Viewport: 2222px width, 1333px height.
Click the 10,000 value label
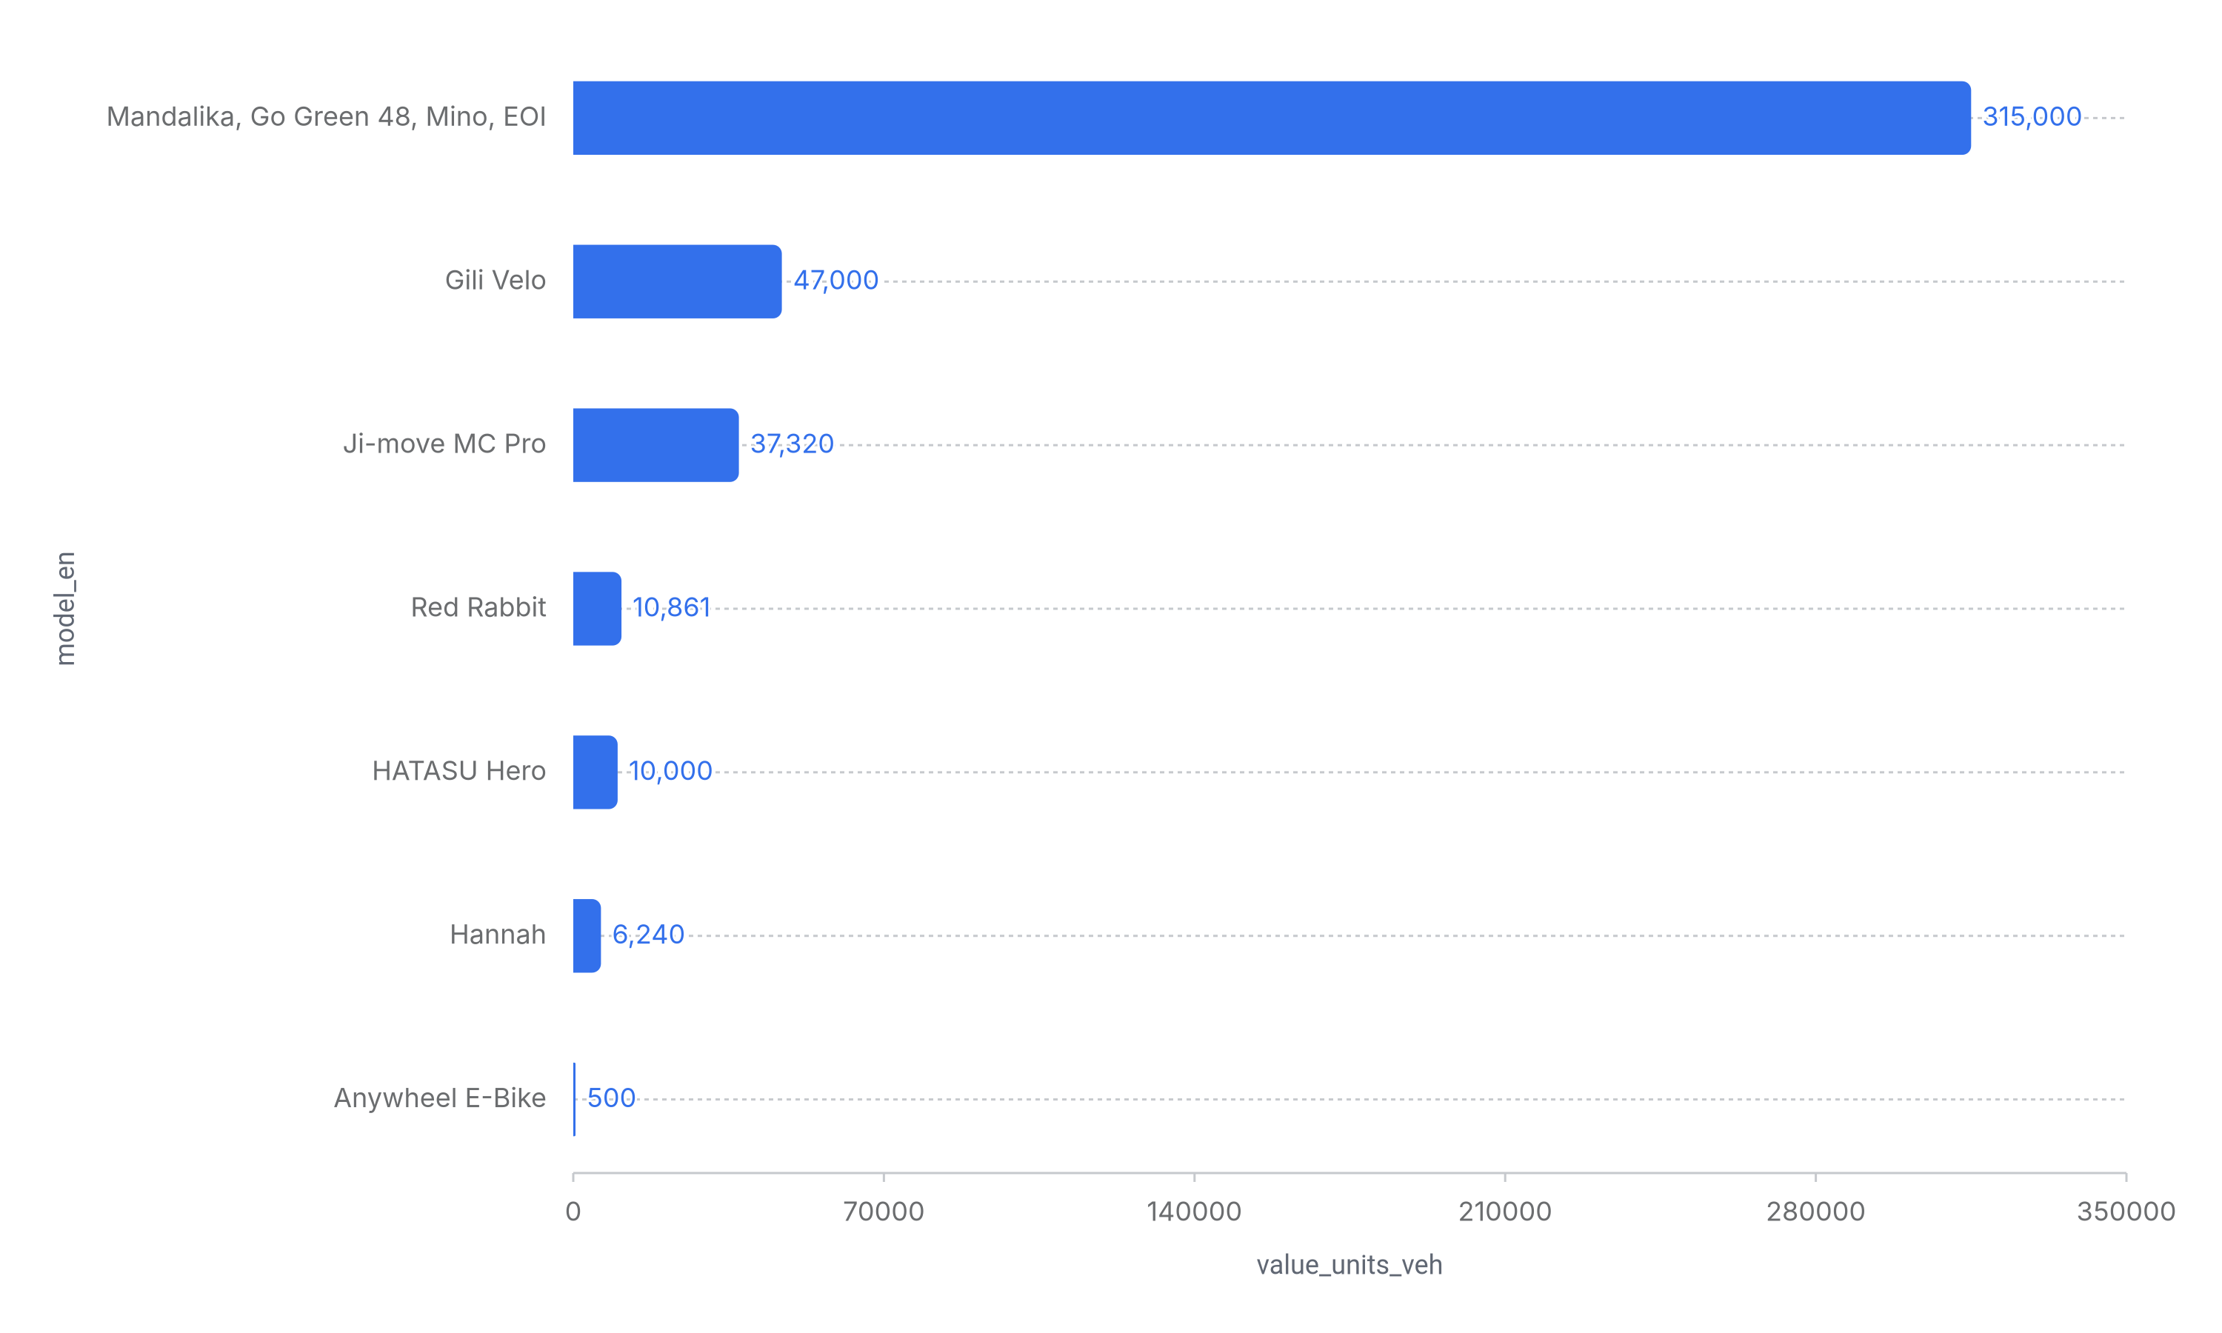669,771
